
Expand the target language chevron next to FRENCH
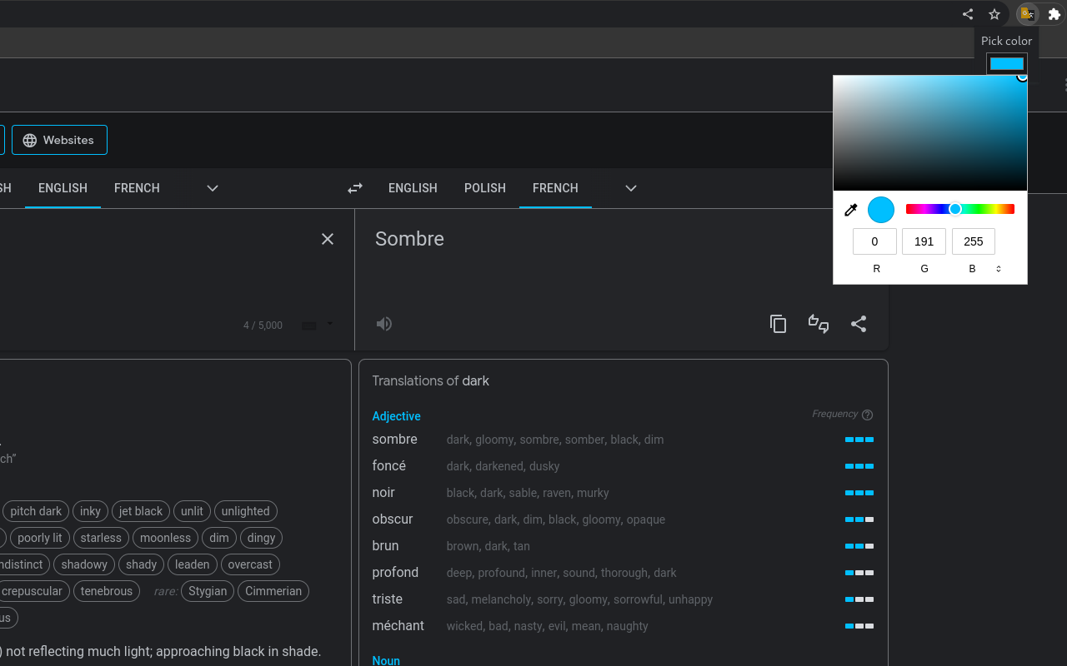630,188
